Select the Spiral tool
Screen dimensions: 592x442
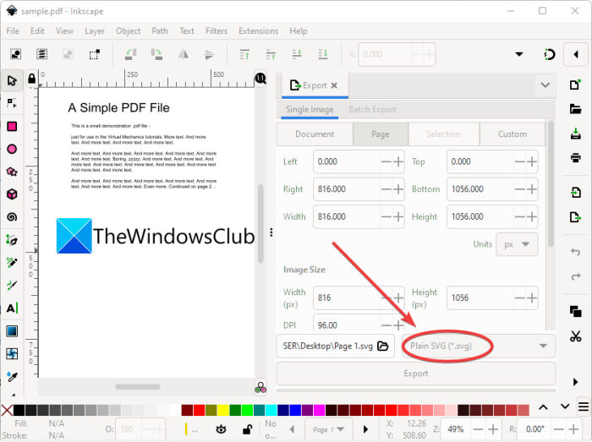pyautogui.click(x=12, y=217)
